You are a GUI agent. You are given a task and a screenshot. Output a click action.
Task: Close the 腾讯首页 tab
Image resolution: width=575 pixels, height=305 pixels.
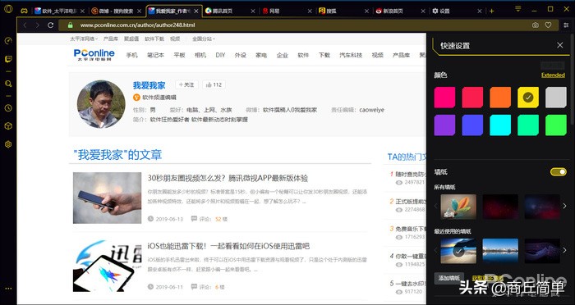coord(253,11)
